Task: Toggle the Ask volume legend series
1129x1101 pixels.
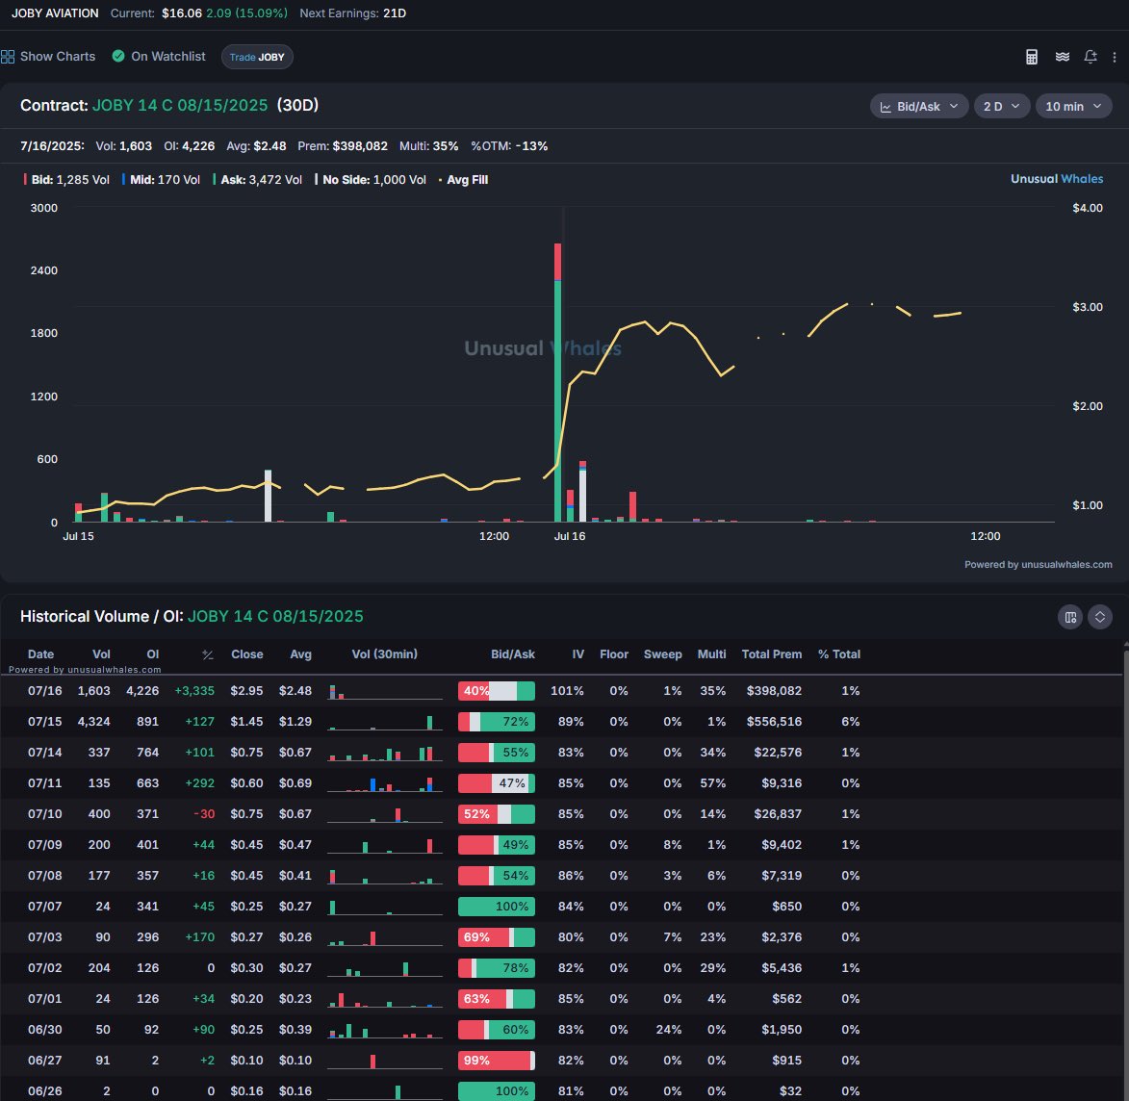Action: point(257,180)
